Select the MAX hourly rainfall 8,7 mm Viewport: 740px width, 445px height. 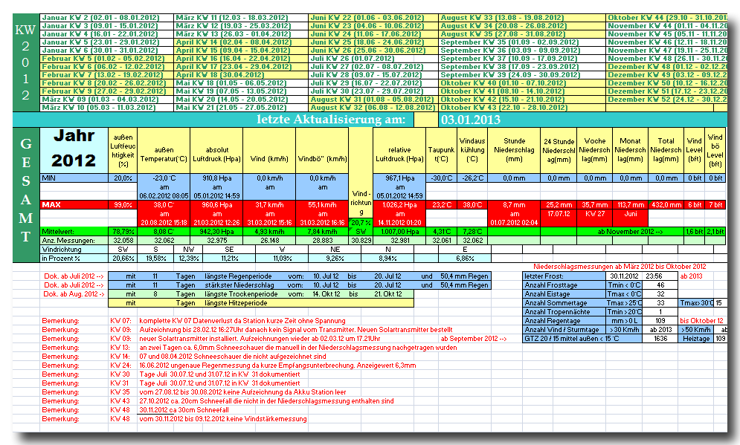[514, 205]
